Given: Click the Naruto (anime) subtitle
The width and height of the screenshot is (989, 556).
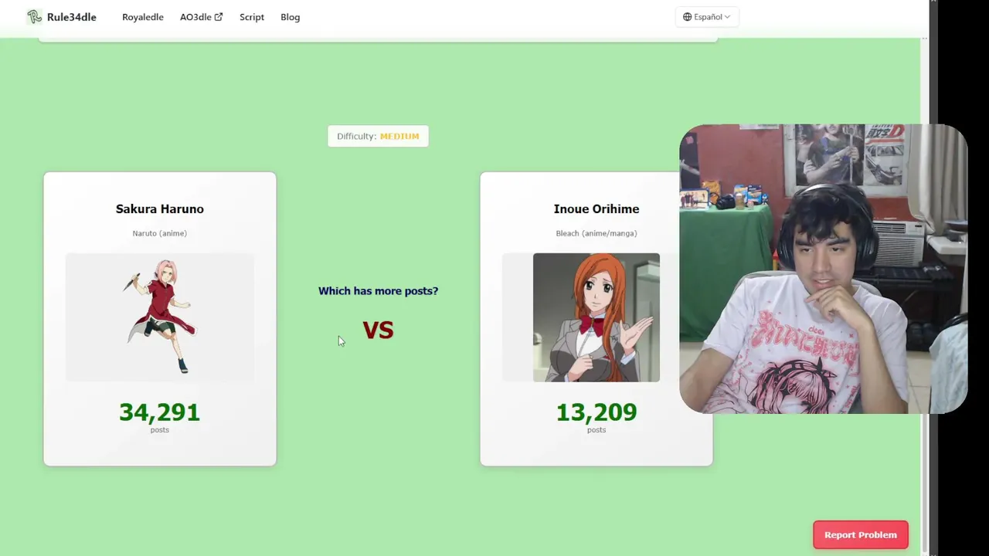Looking at the screenshot, I should click(x=160, y=233).
